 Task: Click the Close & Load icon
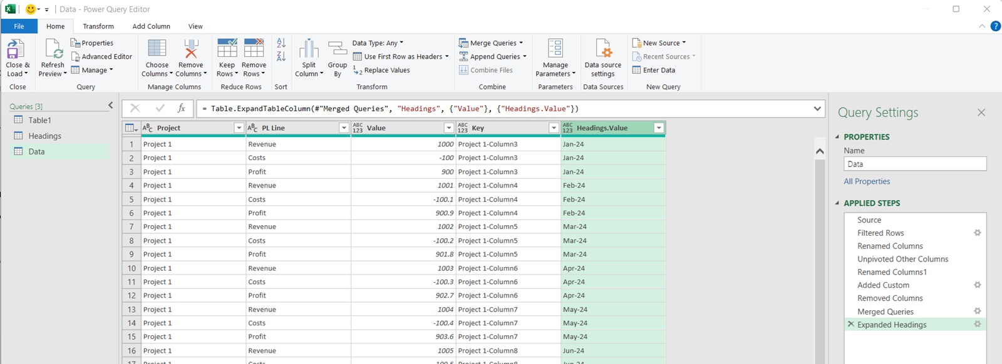[x=16, y=49]
